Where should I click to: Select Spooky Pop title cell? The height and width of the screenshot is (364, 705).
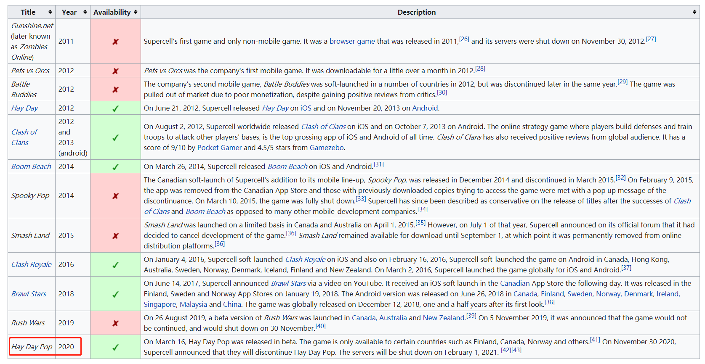[x=32, y=195]
